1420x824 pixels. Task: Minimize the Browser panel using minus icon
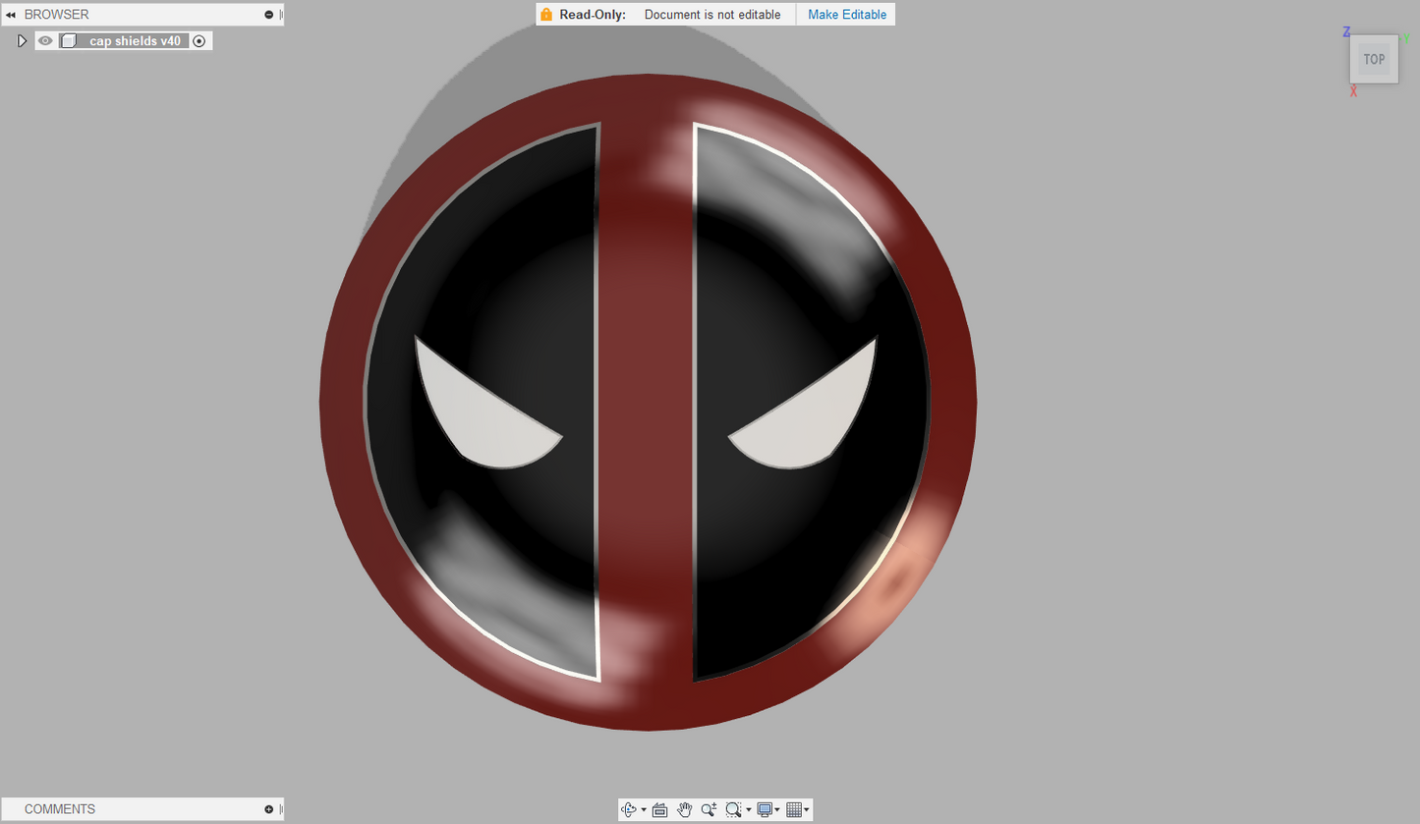tap(268, 15)
